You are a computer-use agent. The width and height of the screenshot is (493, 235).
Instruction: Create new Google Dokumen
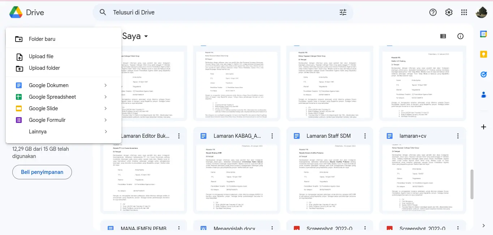(x=64, y=85)
